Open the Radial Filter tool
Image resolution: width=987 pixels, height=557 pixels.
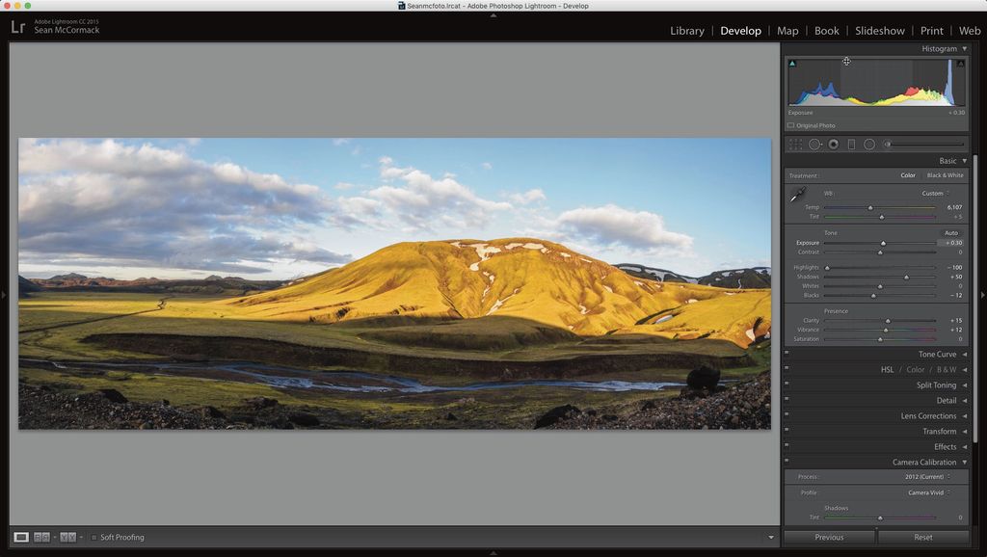pyautogui.click(x=868, y=144)
